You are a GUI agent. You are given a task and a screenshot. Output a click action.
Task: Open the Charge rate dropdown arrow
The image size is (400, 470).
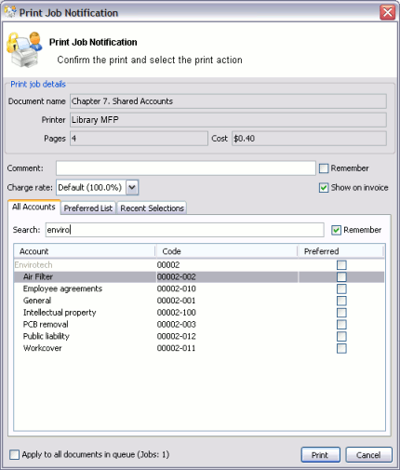(132, 187)
